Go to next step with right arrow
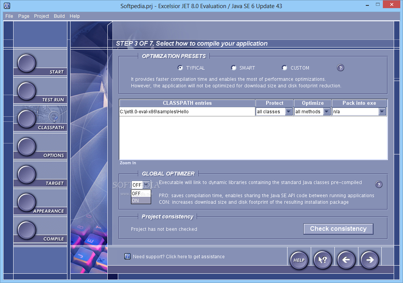Viewport: 403px width, 283px height. point(370,260)
